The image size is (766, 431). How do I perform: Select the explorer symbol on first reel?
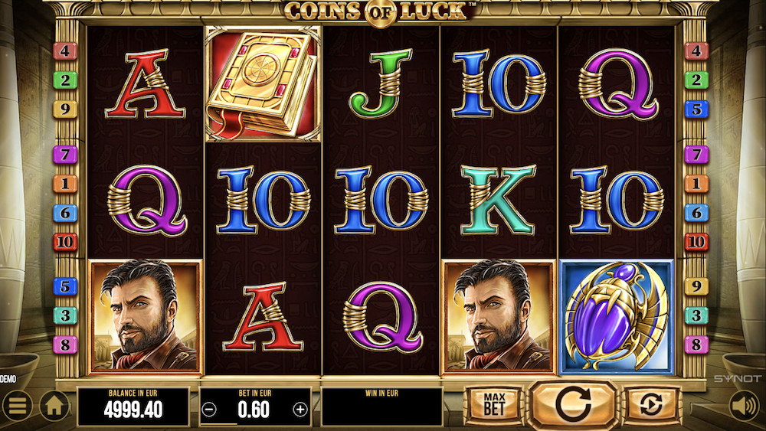145,317
